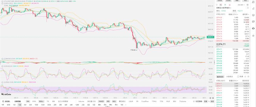Open the order book settings circle icon
The image size is (256, 107).
pos(248,5)
